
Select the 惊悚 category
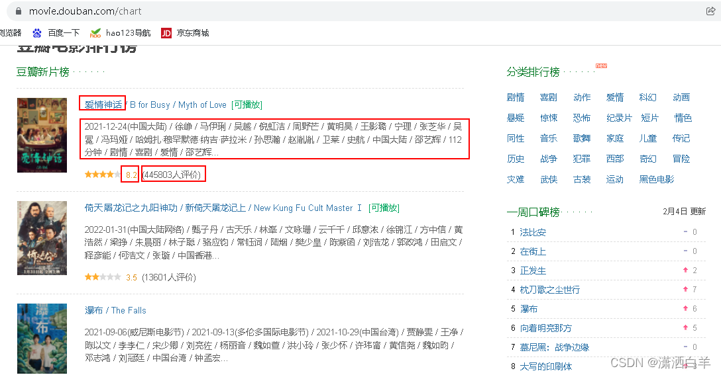tap(549, 118)
